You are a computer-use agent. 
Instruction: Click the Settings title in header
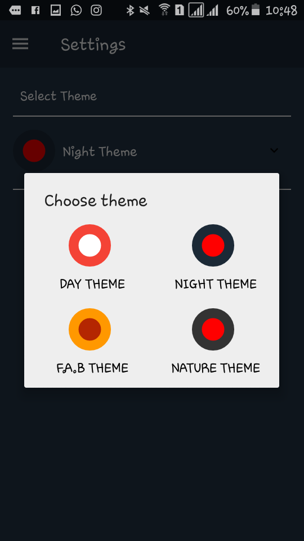pos(93,45)
